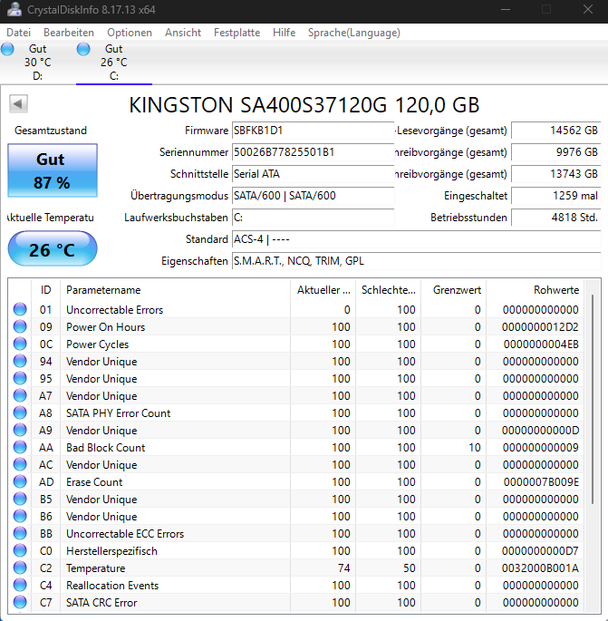
Task: Select Temperature raw value 0032000B001A
Action: (x=540, y=568)
